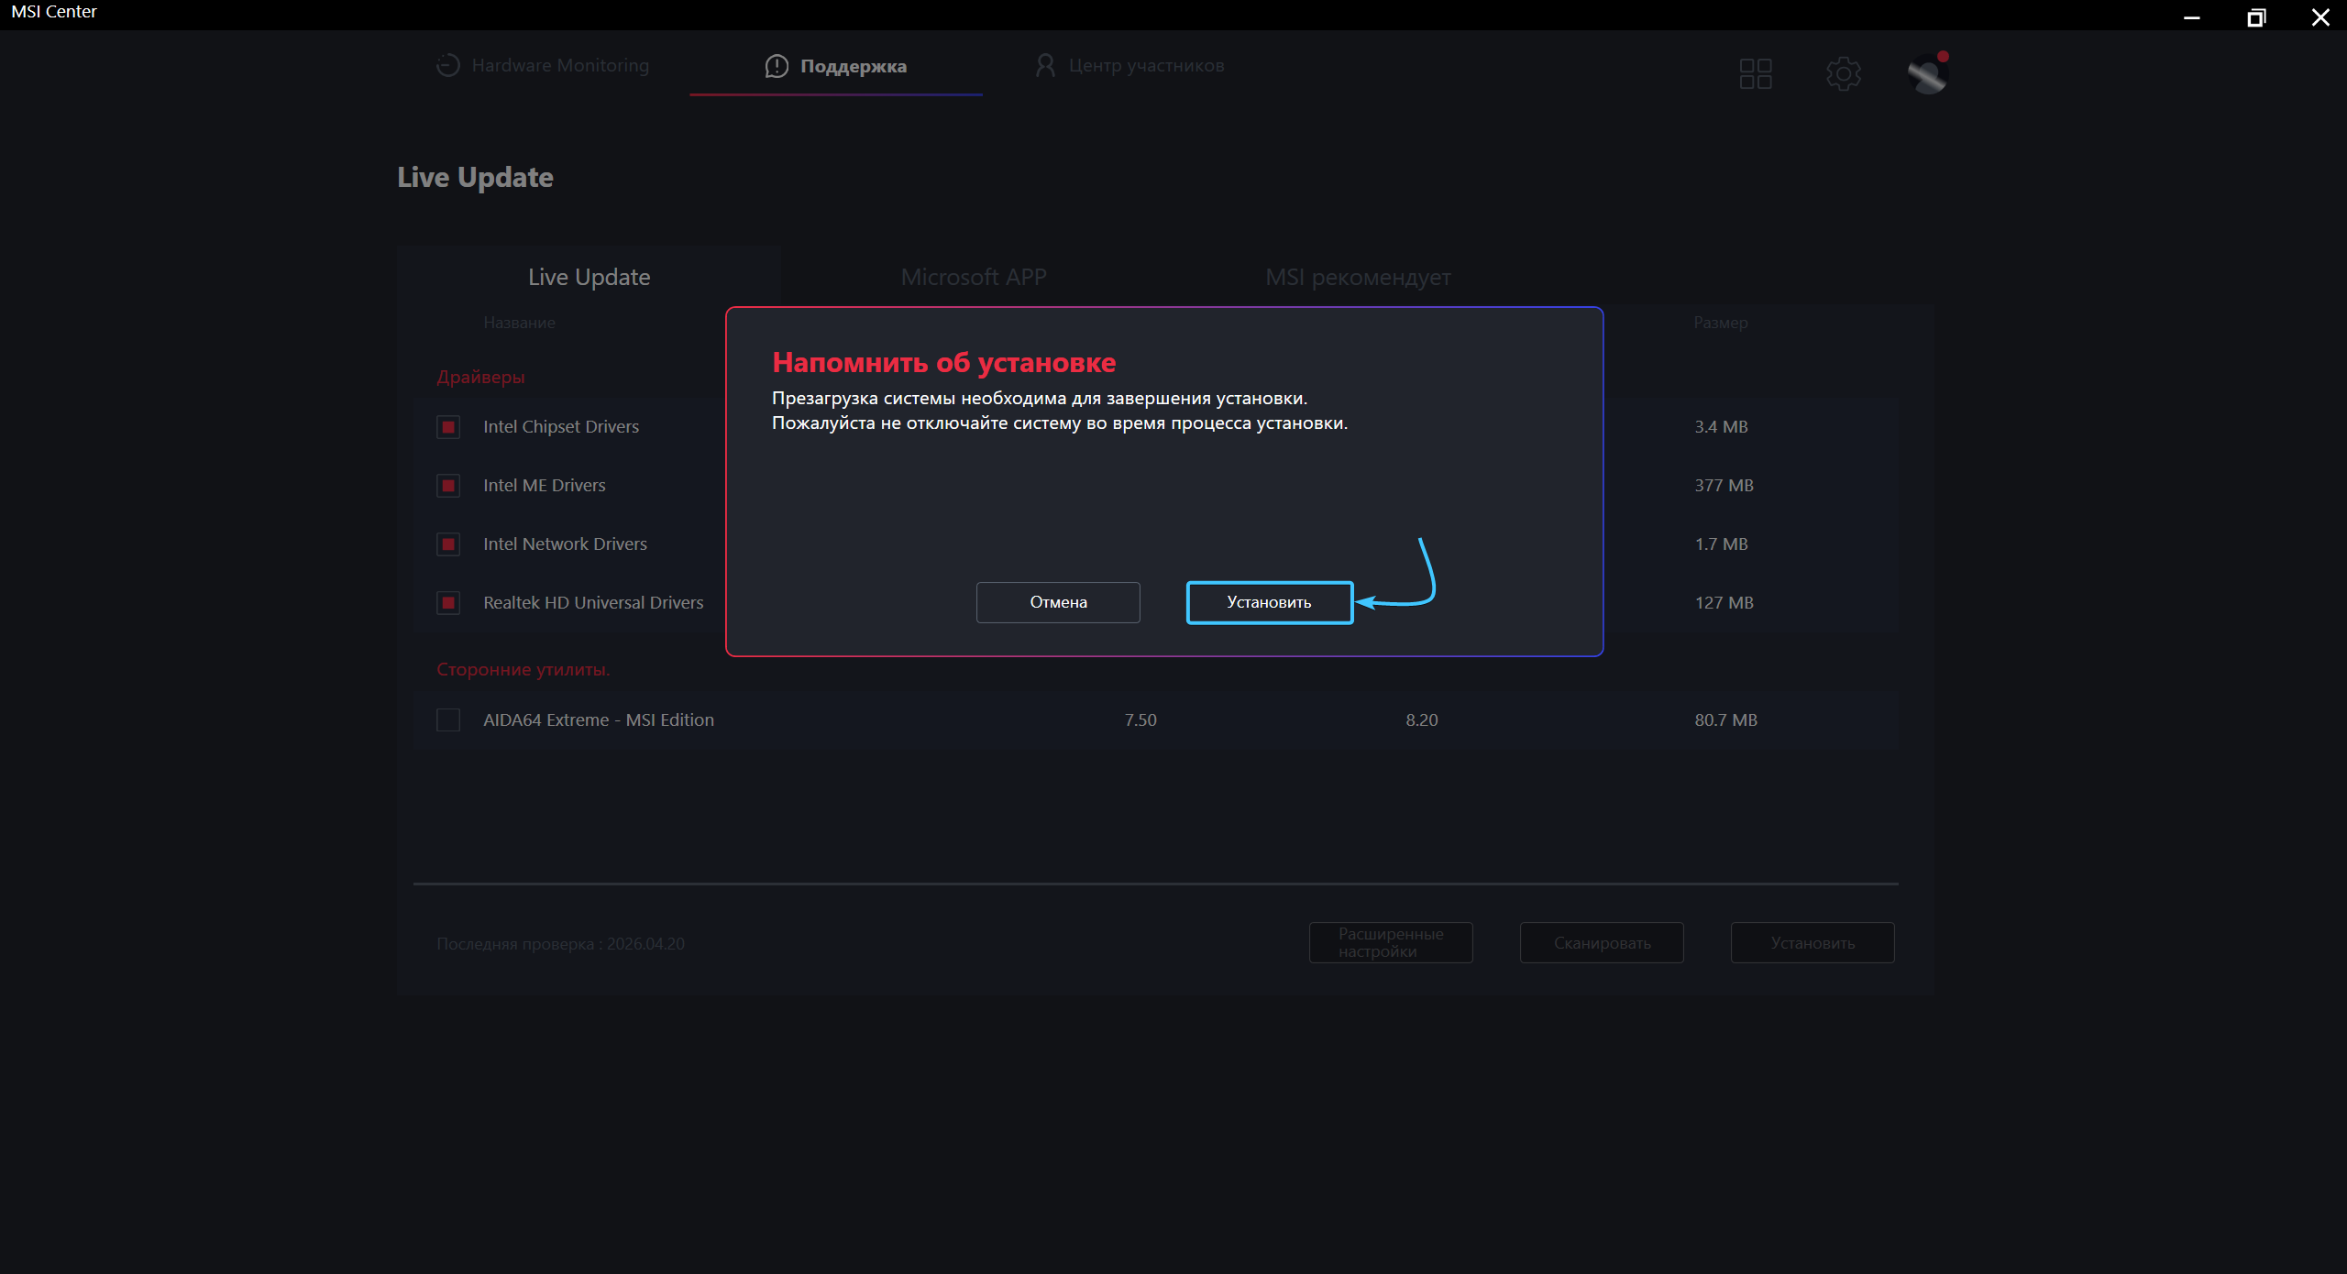Image resolution: width=2347 pixels, height=1274 pixels.
Task: Uncheck Intel Chipset Drivers checkbox
Action: [448, 427]
